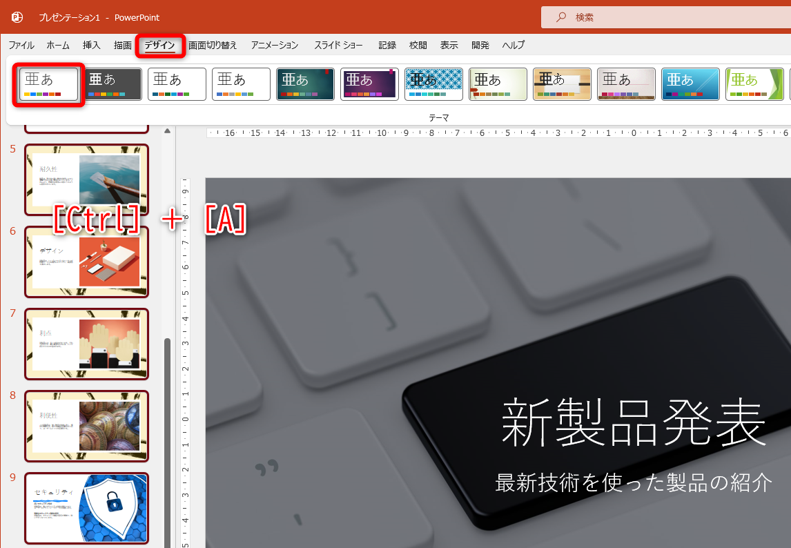Select the dark gray theme from the theme gallery
This screenshot has height=548, width=791.
pos(112,84)
